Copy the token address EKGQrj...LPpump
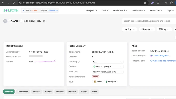Screen dimensions: 176x99 coord(168,51)
